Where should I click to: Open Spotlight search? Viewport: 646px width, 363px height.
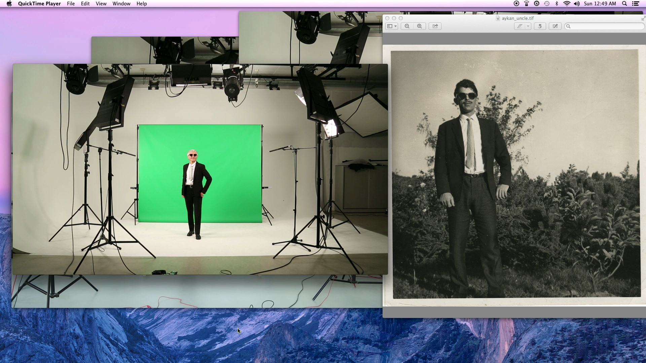tap(624, 4)
